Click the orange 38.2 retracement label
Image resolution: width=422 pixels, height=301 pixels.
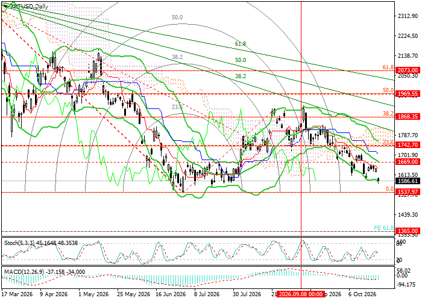pos(388,114)
